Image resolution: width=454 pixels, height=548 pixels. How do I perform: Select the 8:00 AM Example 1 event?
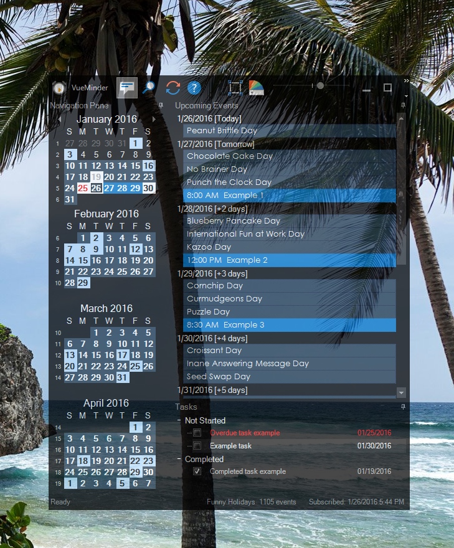click(290, 196)
